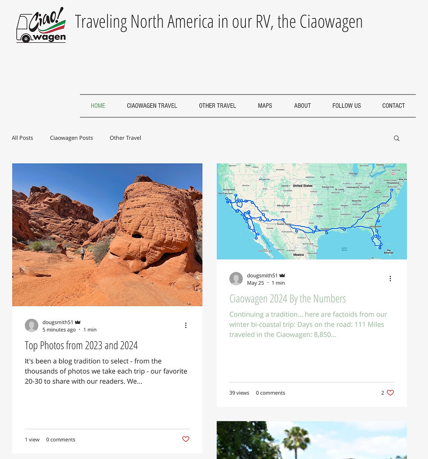Screen dimensions: 428x459
Task: Open the HOME navigation item
Action: click(98, 106)
